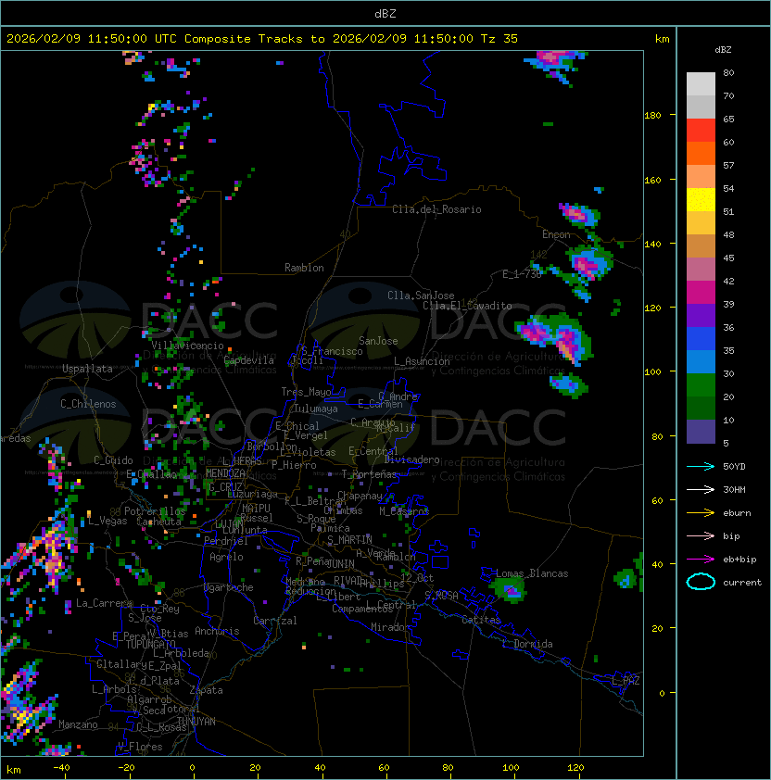771x780 pixels.
Task: Click the Ugarteche map label
Action: click(228, 587)
